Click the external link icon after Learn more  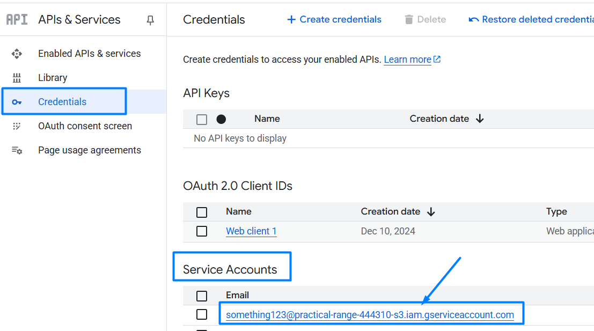point(437,59)
